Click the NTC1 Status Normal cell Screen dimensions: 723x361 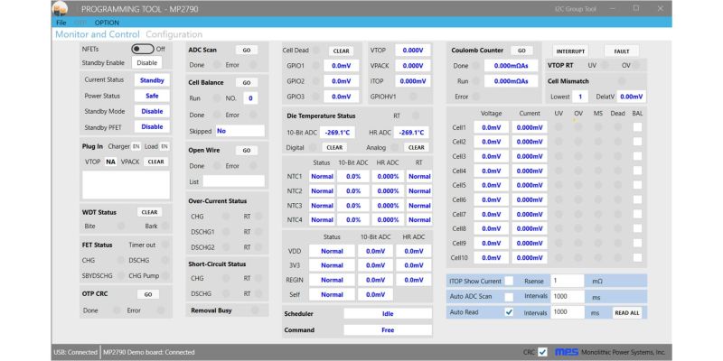pyautogui.click(x=322, y=176)
